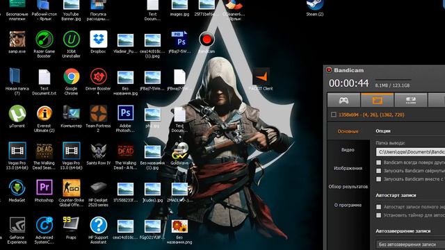The image size is (445, 250).
Task: Toggle Запускать Bandicam вместе с Windows checkbox
Action: tap(378, 179)
